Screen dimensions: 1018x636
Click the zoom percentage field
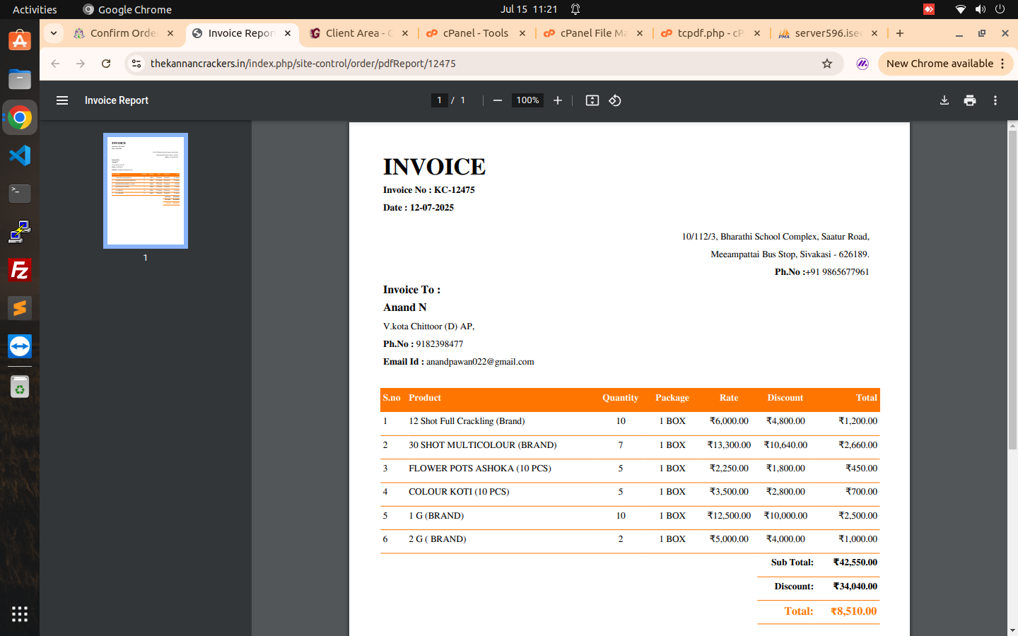527,100
